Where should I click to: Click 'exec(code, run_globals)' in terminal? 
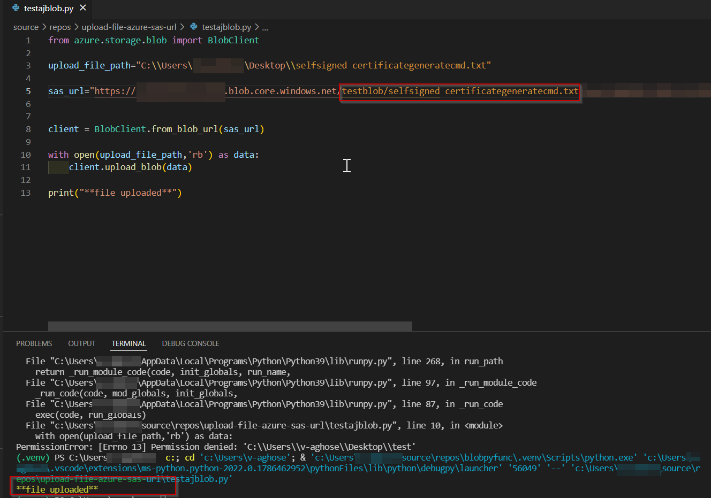coord(90,415)
